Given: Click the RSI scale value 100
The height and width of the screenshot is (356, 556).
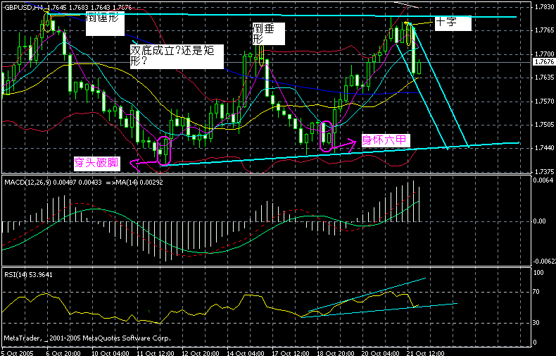Looking at the screenshot, I should pos(538,273).
